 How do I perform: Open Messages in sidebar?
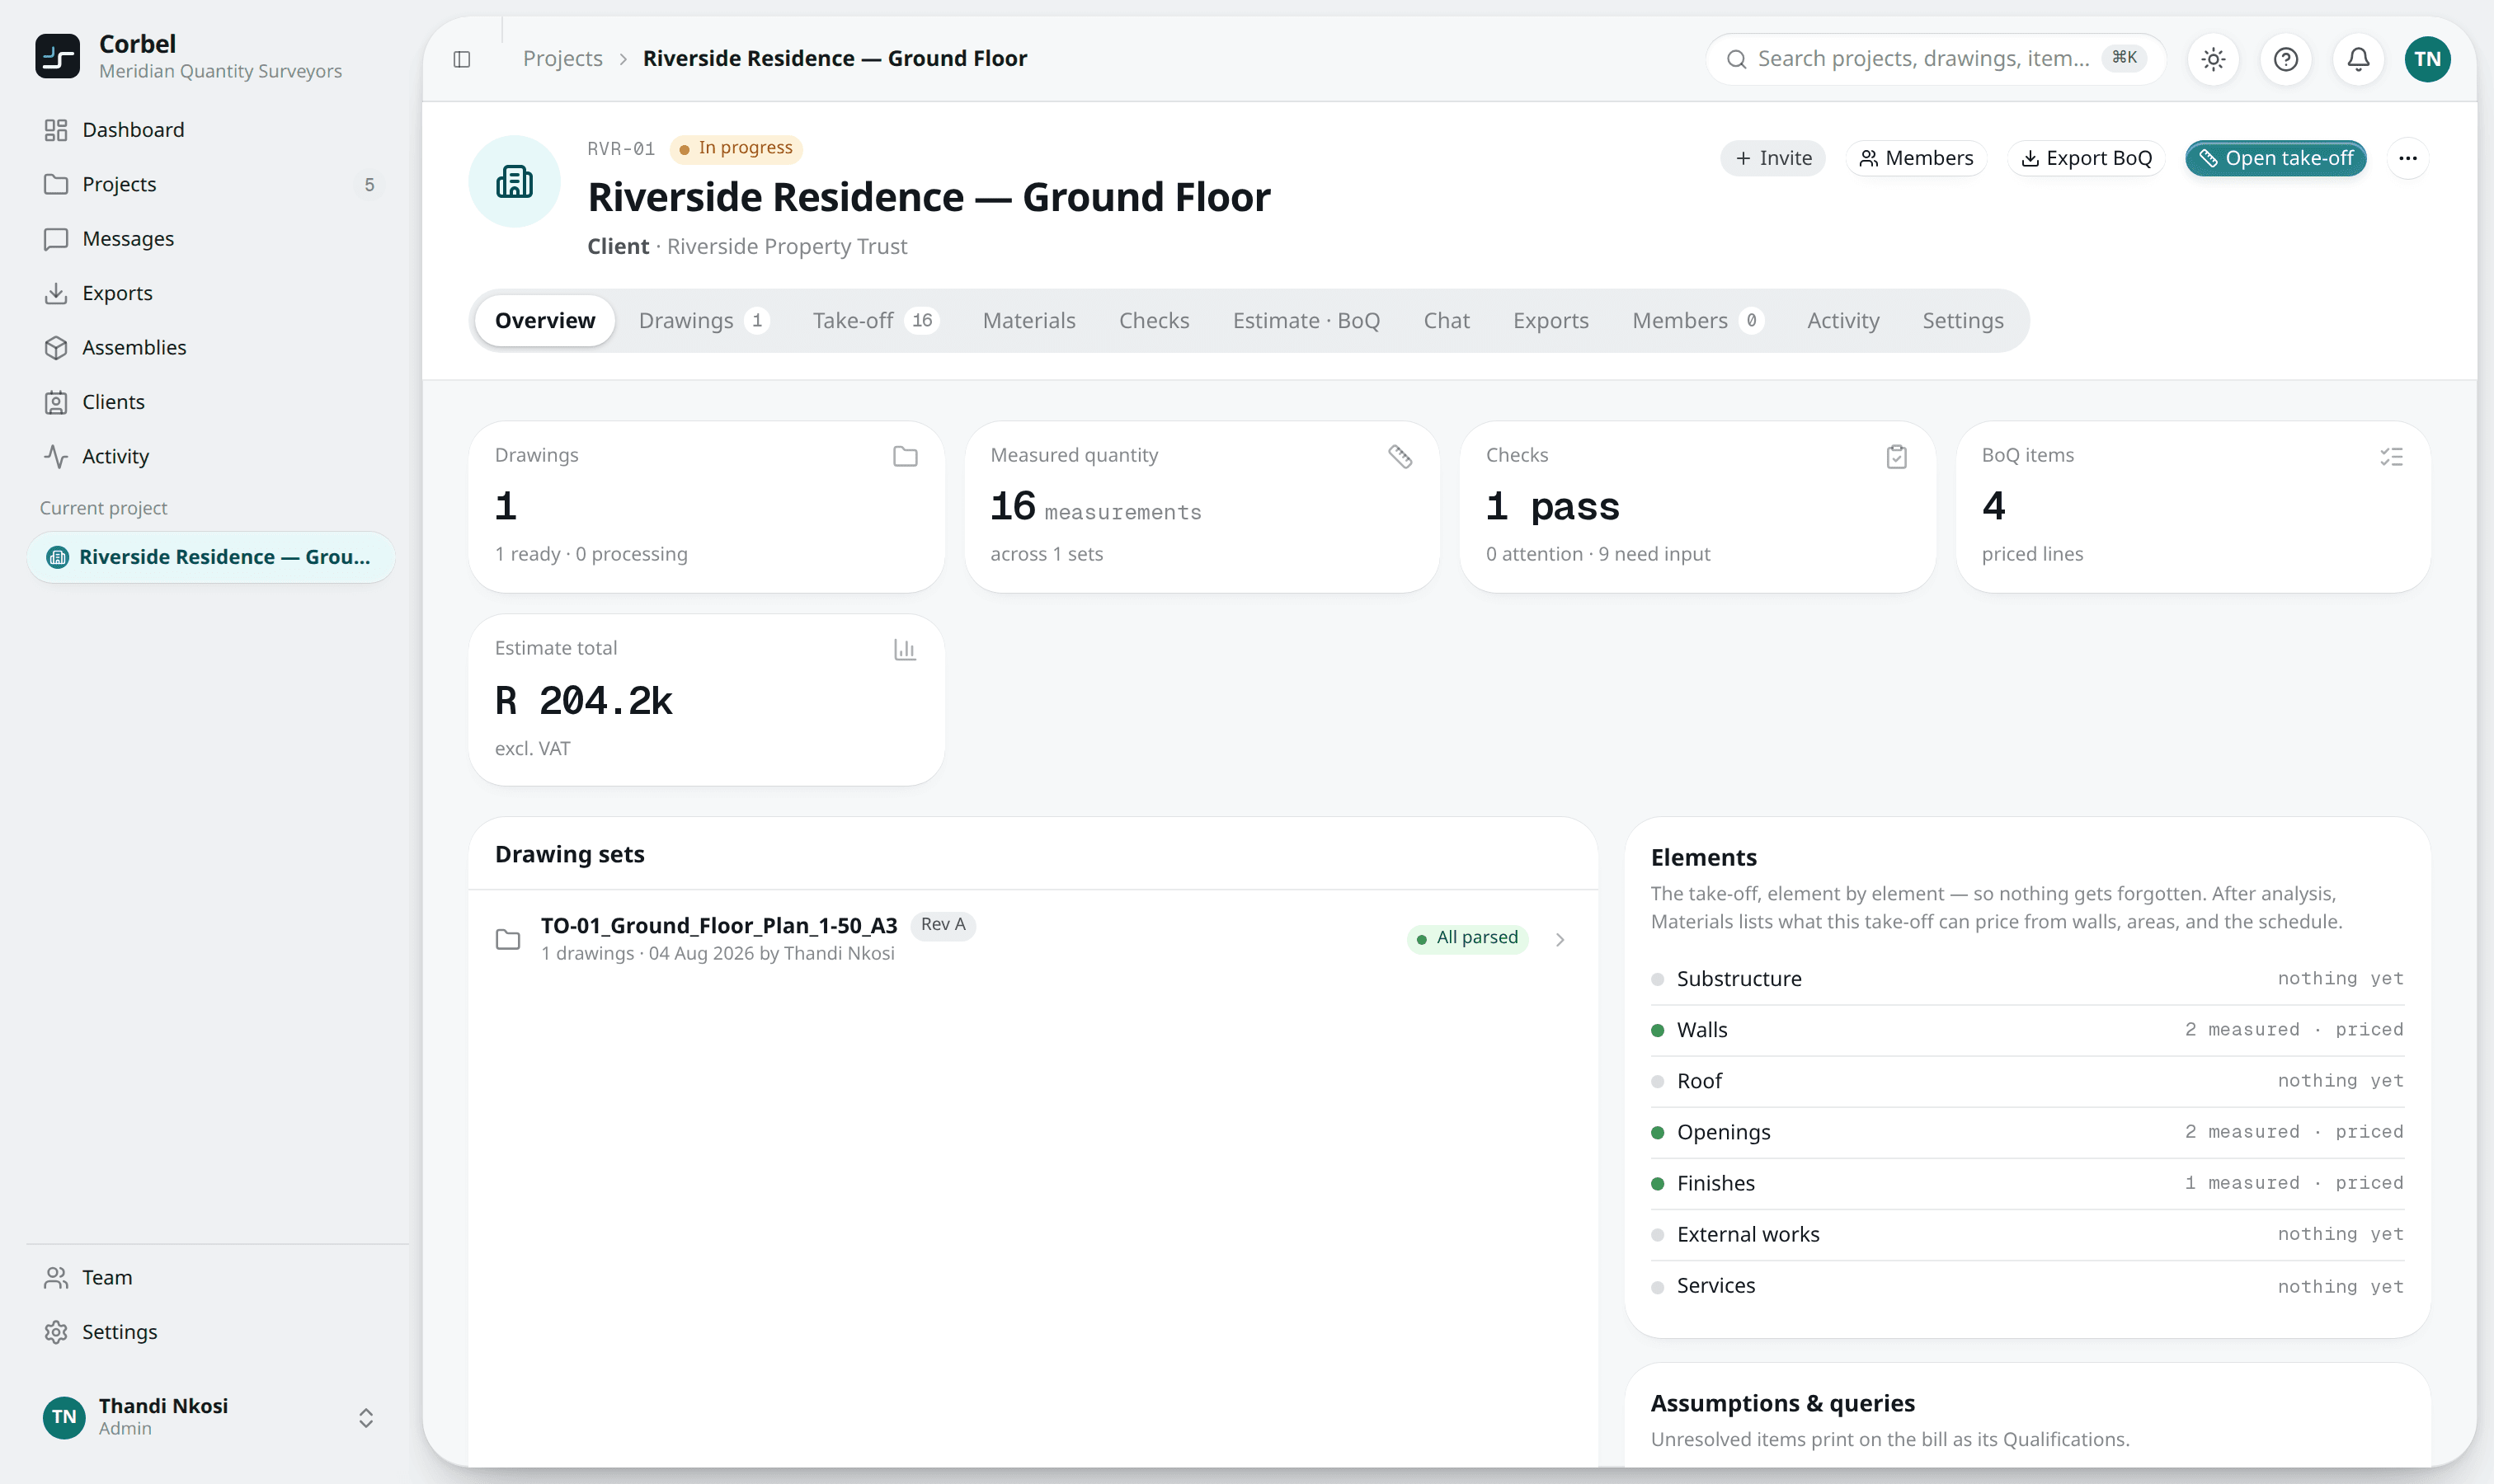click(210, 239)
